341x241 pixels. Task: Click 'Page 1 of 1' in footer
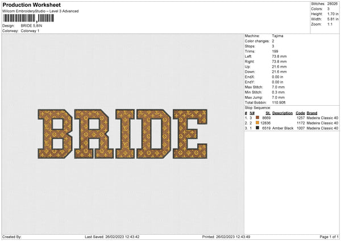click(x=329, y=236)
